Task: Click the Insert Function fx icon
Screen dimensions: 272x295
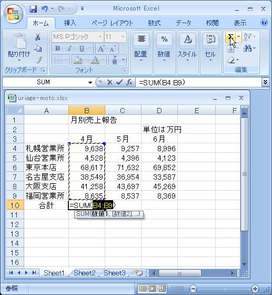Action: [x=129, y=82]
